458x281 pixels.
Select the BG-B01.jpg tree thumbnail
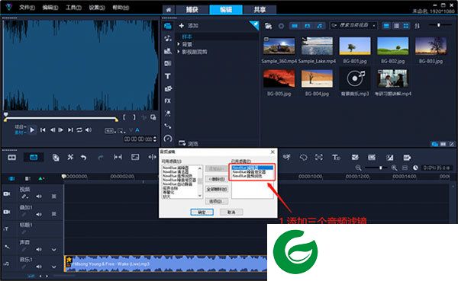(355, 46)
